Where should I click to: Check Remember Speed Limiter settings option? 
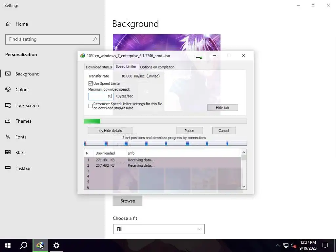point(91,106)
